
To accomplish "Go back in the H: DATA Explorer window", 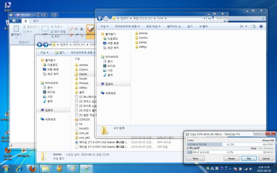I will (x=40, y=45).
